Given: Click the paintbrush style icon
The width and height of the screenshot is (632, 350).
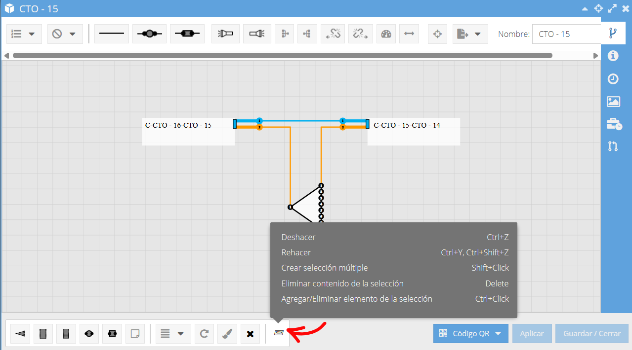Looking at the screenshot, I should click(227, 334).
